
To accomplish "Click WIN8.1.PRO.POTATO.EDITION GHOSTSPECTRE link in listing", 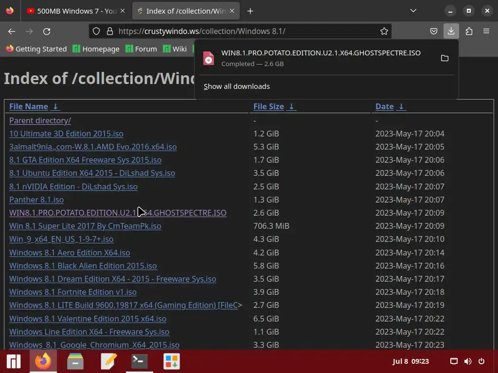I will click(x=118, y=213).
